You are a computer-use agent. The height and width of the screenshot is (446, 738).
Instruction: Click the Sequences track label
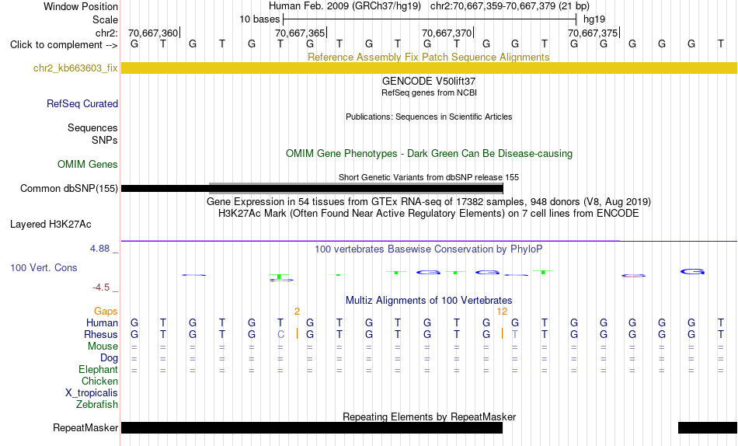[x=92, y=127]
